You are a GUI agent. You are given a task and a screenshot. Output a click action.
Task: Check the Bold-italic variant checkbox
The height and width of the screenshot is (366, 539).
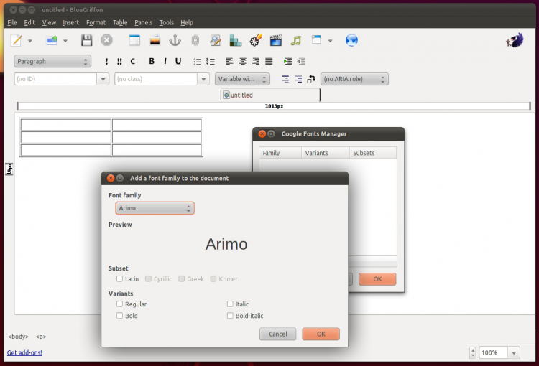(231, 316)
